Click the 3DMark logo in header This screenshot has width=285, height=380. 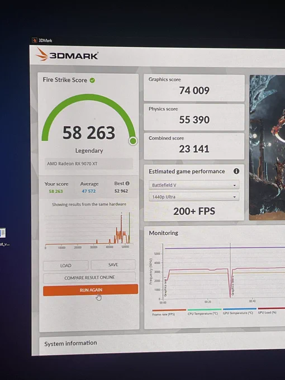(67, 55)
